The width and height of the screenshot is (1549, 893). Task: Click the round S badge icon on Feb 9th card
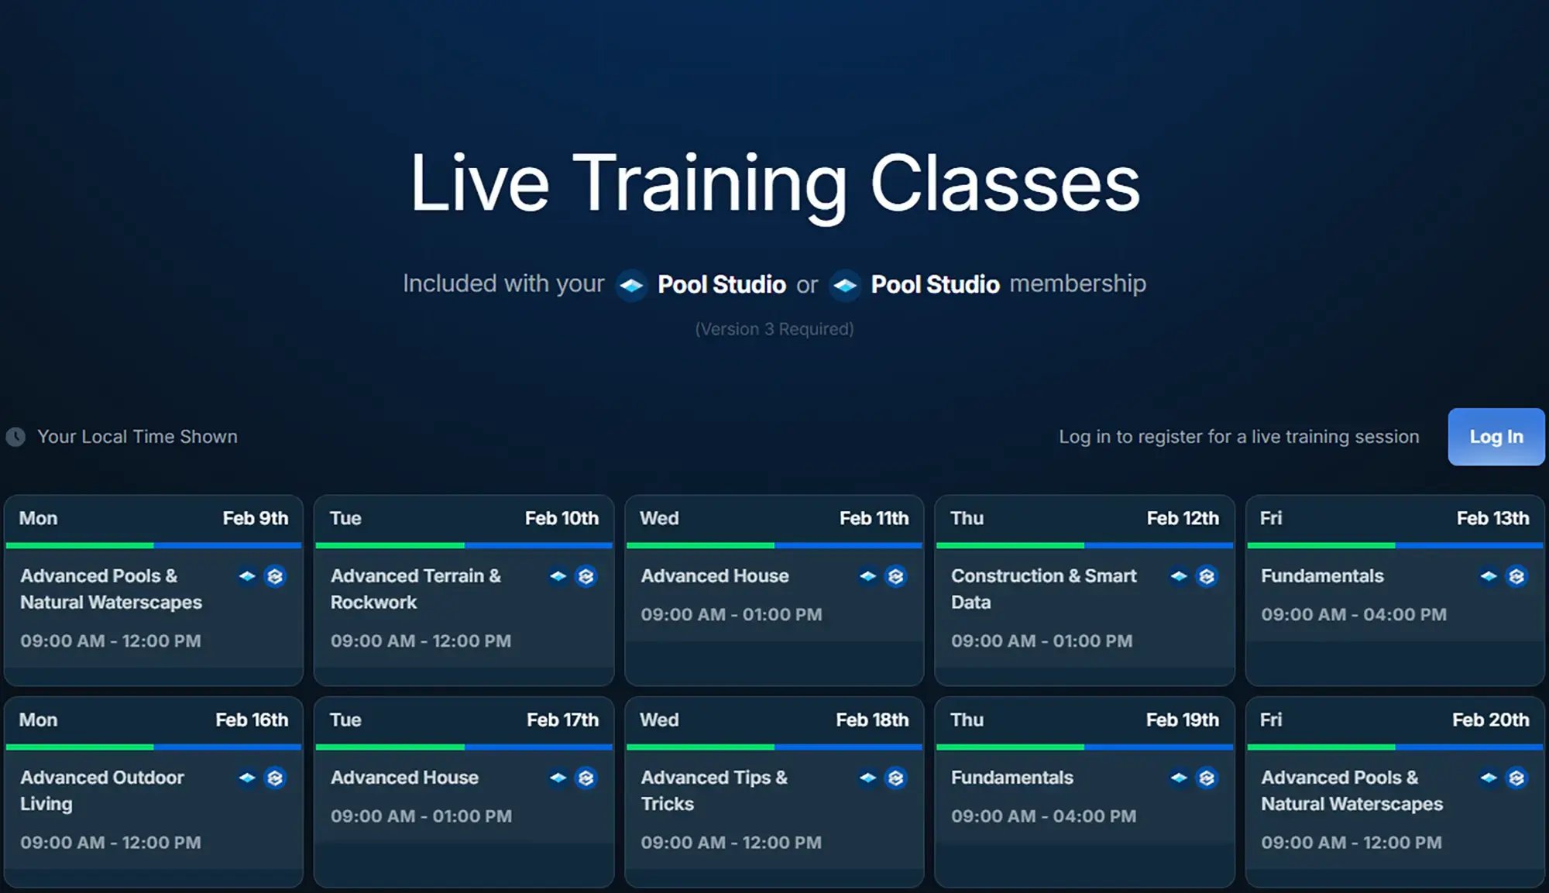[x=275, y=576]
